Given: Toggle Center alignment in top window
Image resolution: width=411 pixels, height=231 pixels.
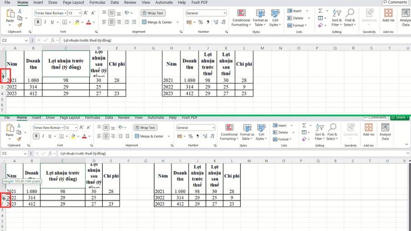Looking at the screenshot, I should coord(112,22).
